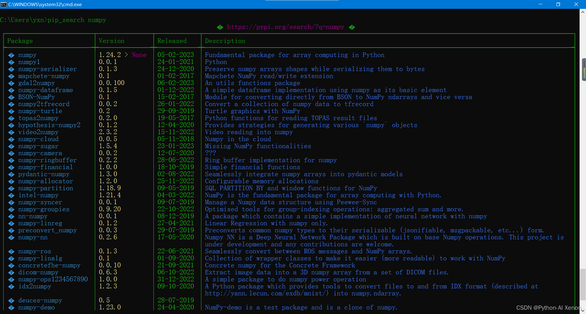Click release date 05-02-2023

(176, 55)
